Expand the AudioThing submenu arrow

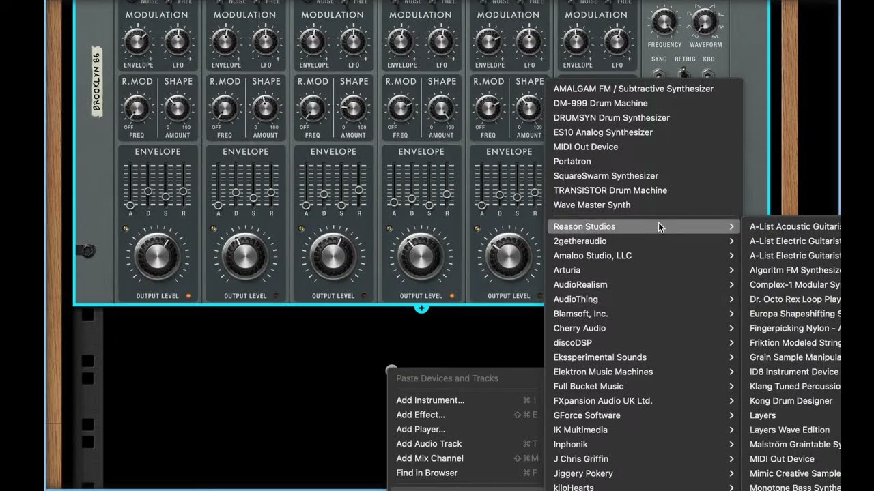pyautogui.click(x=731, y=299)
